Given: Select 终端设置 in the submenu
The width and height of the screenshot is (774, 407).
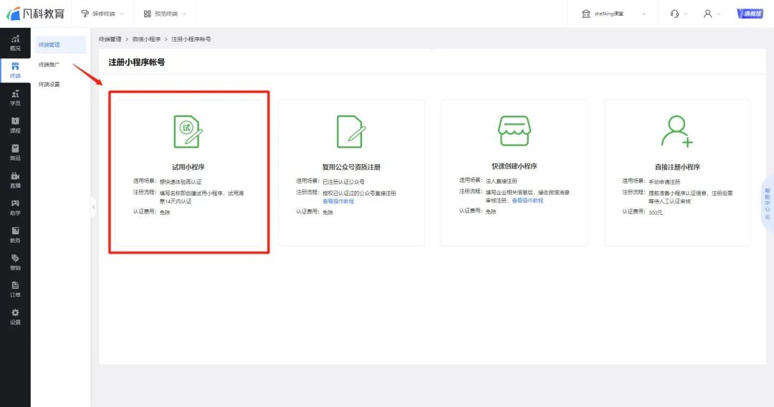Looking at the screenshot, I should click(49, 85).
